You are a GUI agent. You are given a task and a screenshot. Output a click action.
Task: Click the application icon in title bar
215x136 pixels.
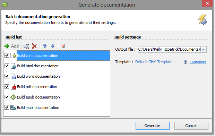pyautogui.click(x=5, y=5)
